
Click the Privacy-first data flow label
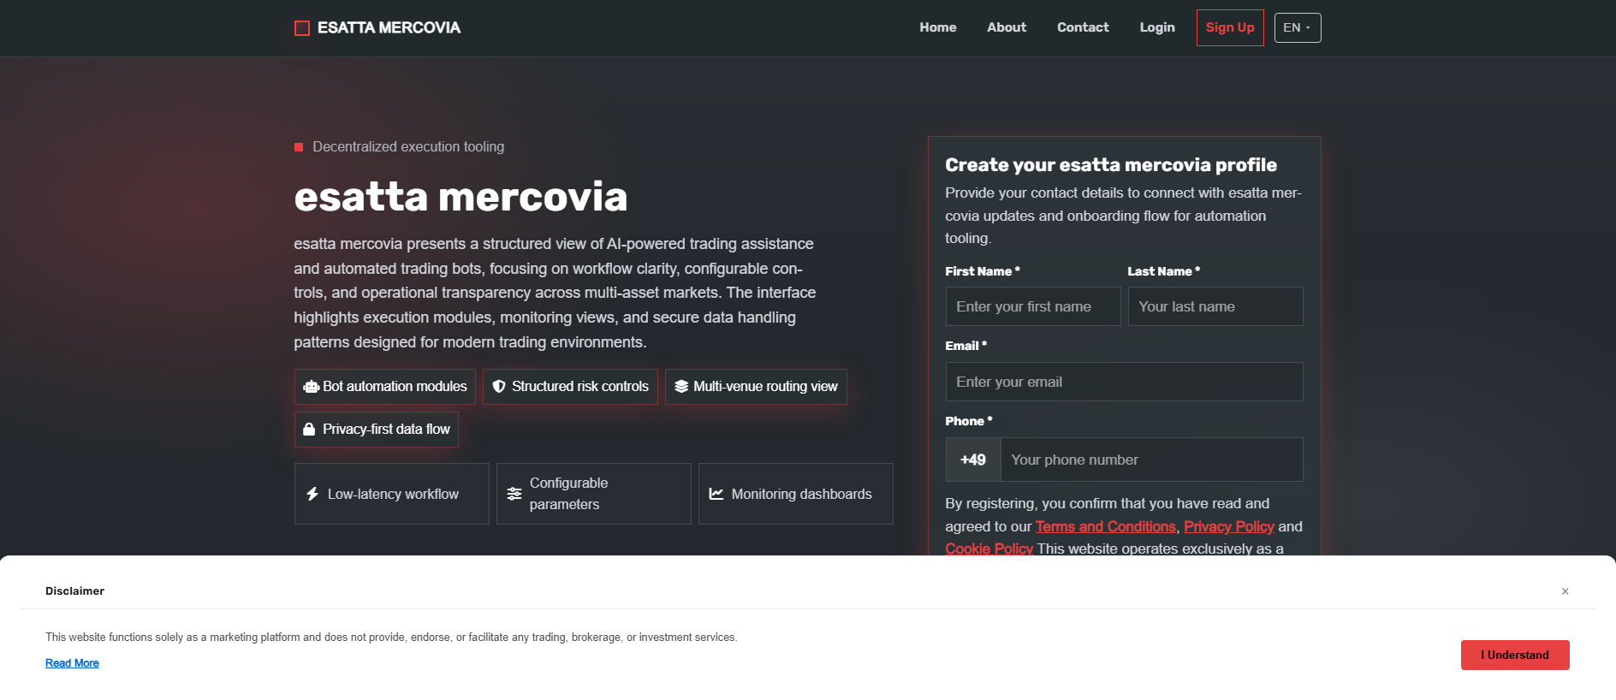coord(386,430)
